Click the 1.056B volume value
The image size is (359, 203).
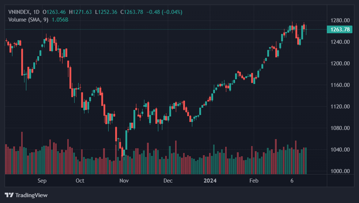60,19
